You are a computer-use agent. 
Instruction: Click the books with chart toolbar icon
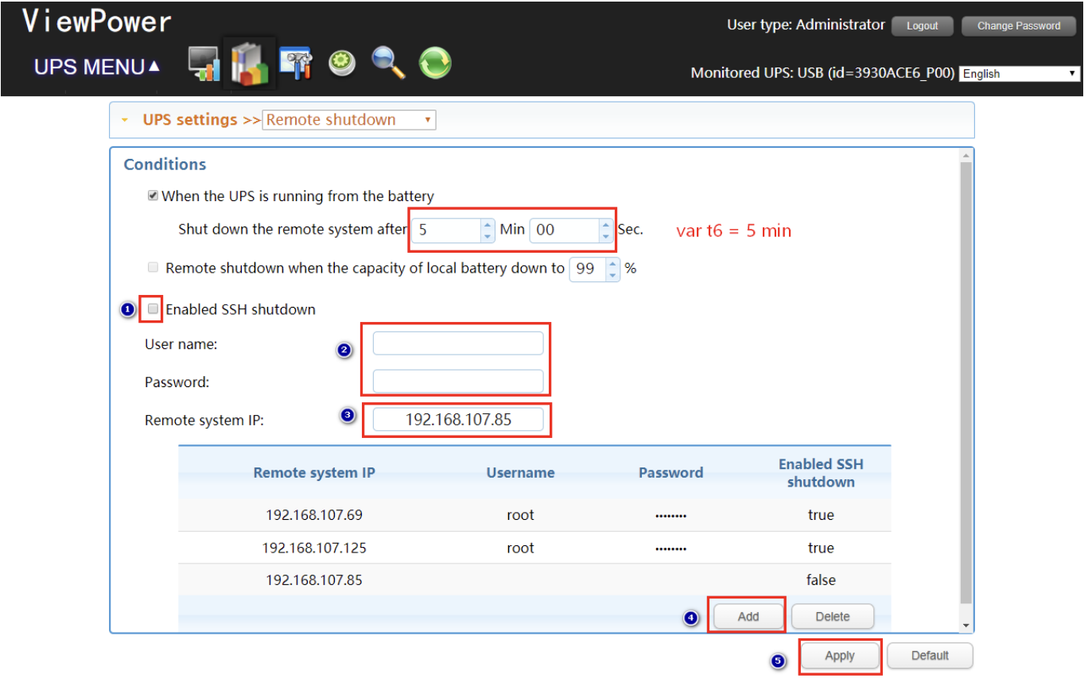click(249, 64)
